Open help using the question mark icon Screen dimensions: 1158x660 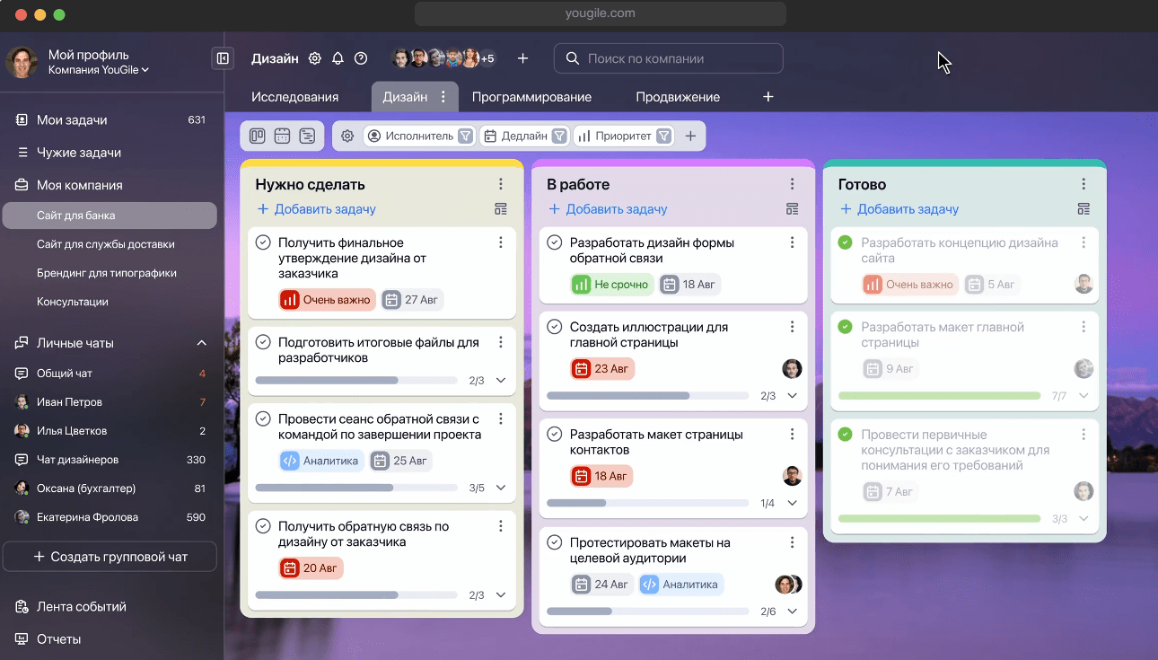coord(361,57)
